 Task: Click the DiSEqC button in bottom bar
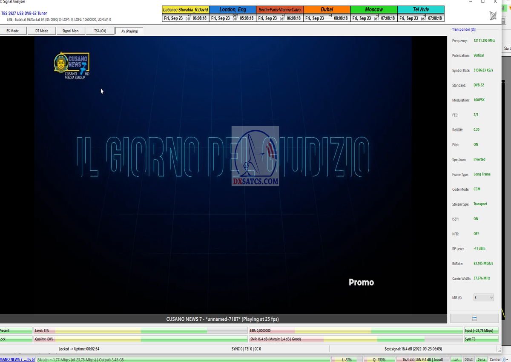[x=468, y=359]
